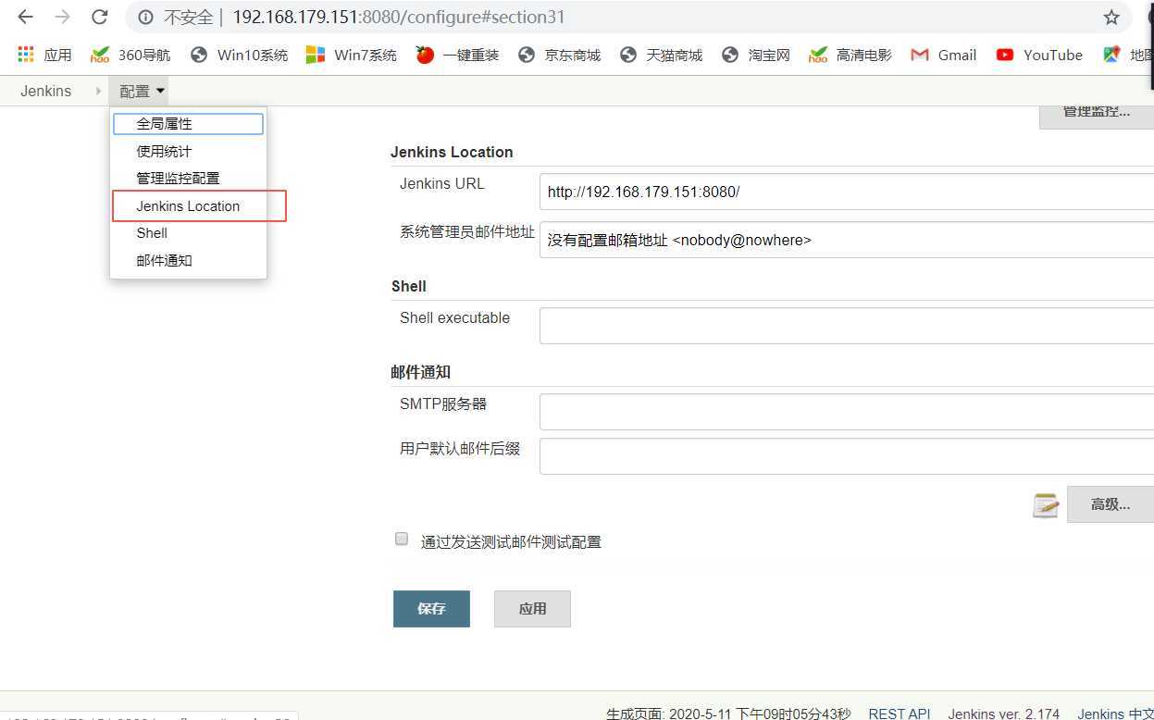Open the 高清电影 bookmark
The width and height of the screenshot is (1154, 720).
(x=850, y=55)
